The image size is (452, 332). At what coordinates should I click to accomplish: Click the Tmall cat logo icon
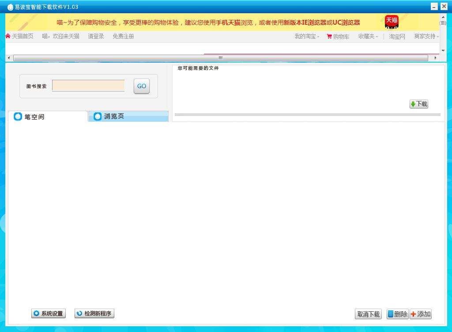pos(392,22)
